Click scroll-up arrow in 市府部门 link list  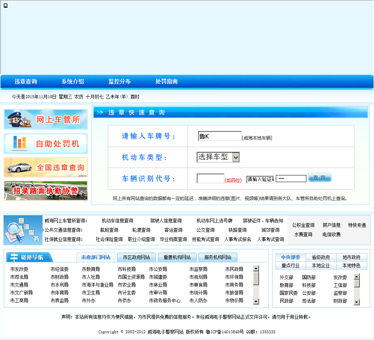[256, 268]
